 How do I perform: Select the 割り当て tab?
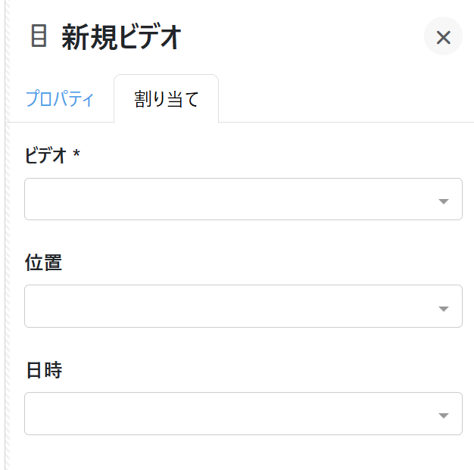(167, 99)
